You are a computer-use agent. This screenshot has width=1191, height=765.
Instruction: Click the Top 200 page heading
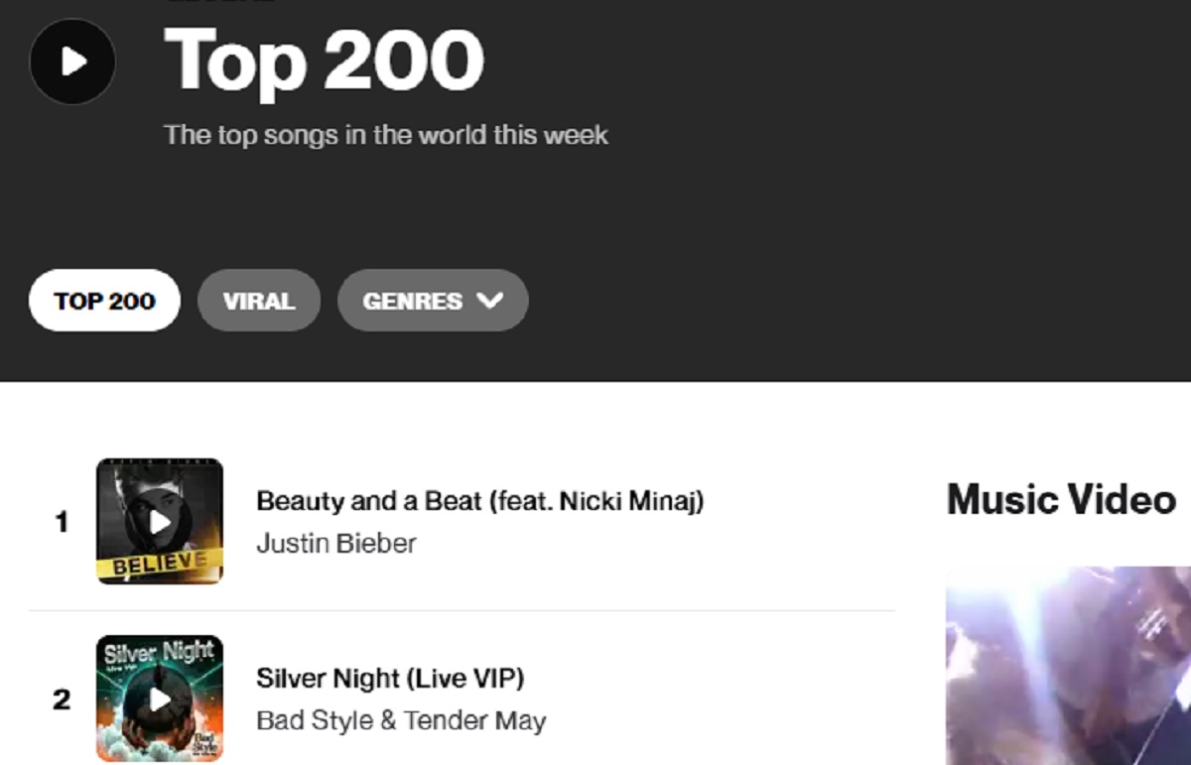point(324,62)
